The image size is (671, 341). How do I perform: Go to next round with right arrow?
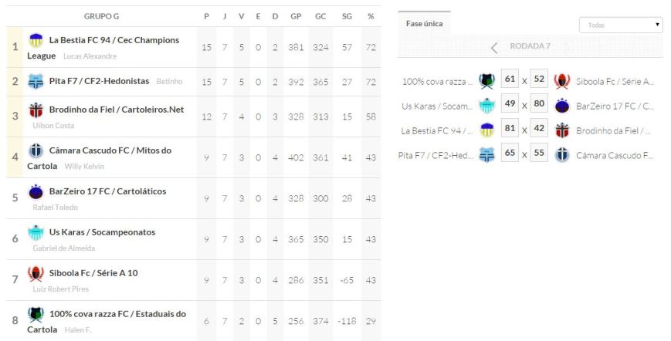pyautogui.click(x=568, y=47)
